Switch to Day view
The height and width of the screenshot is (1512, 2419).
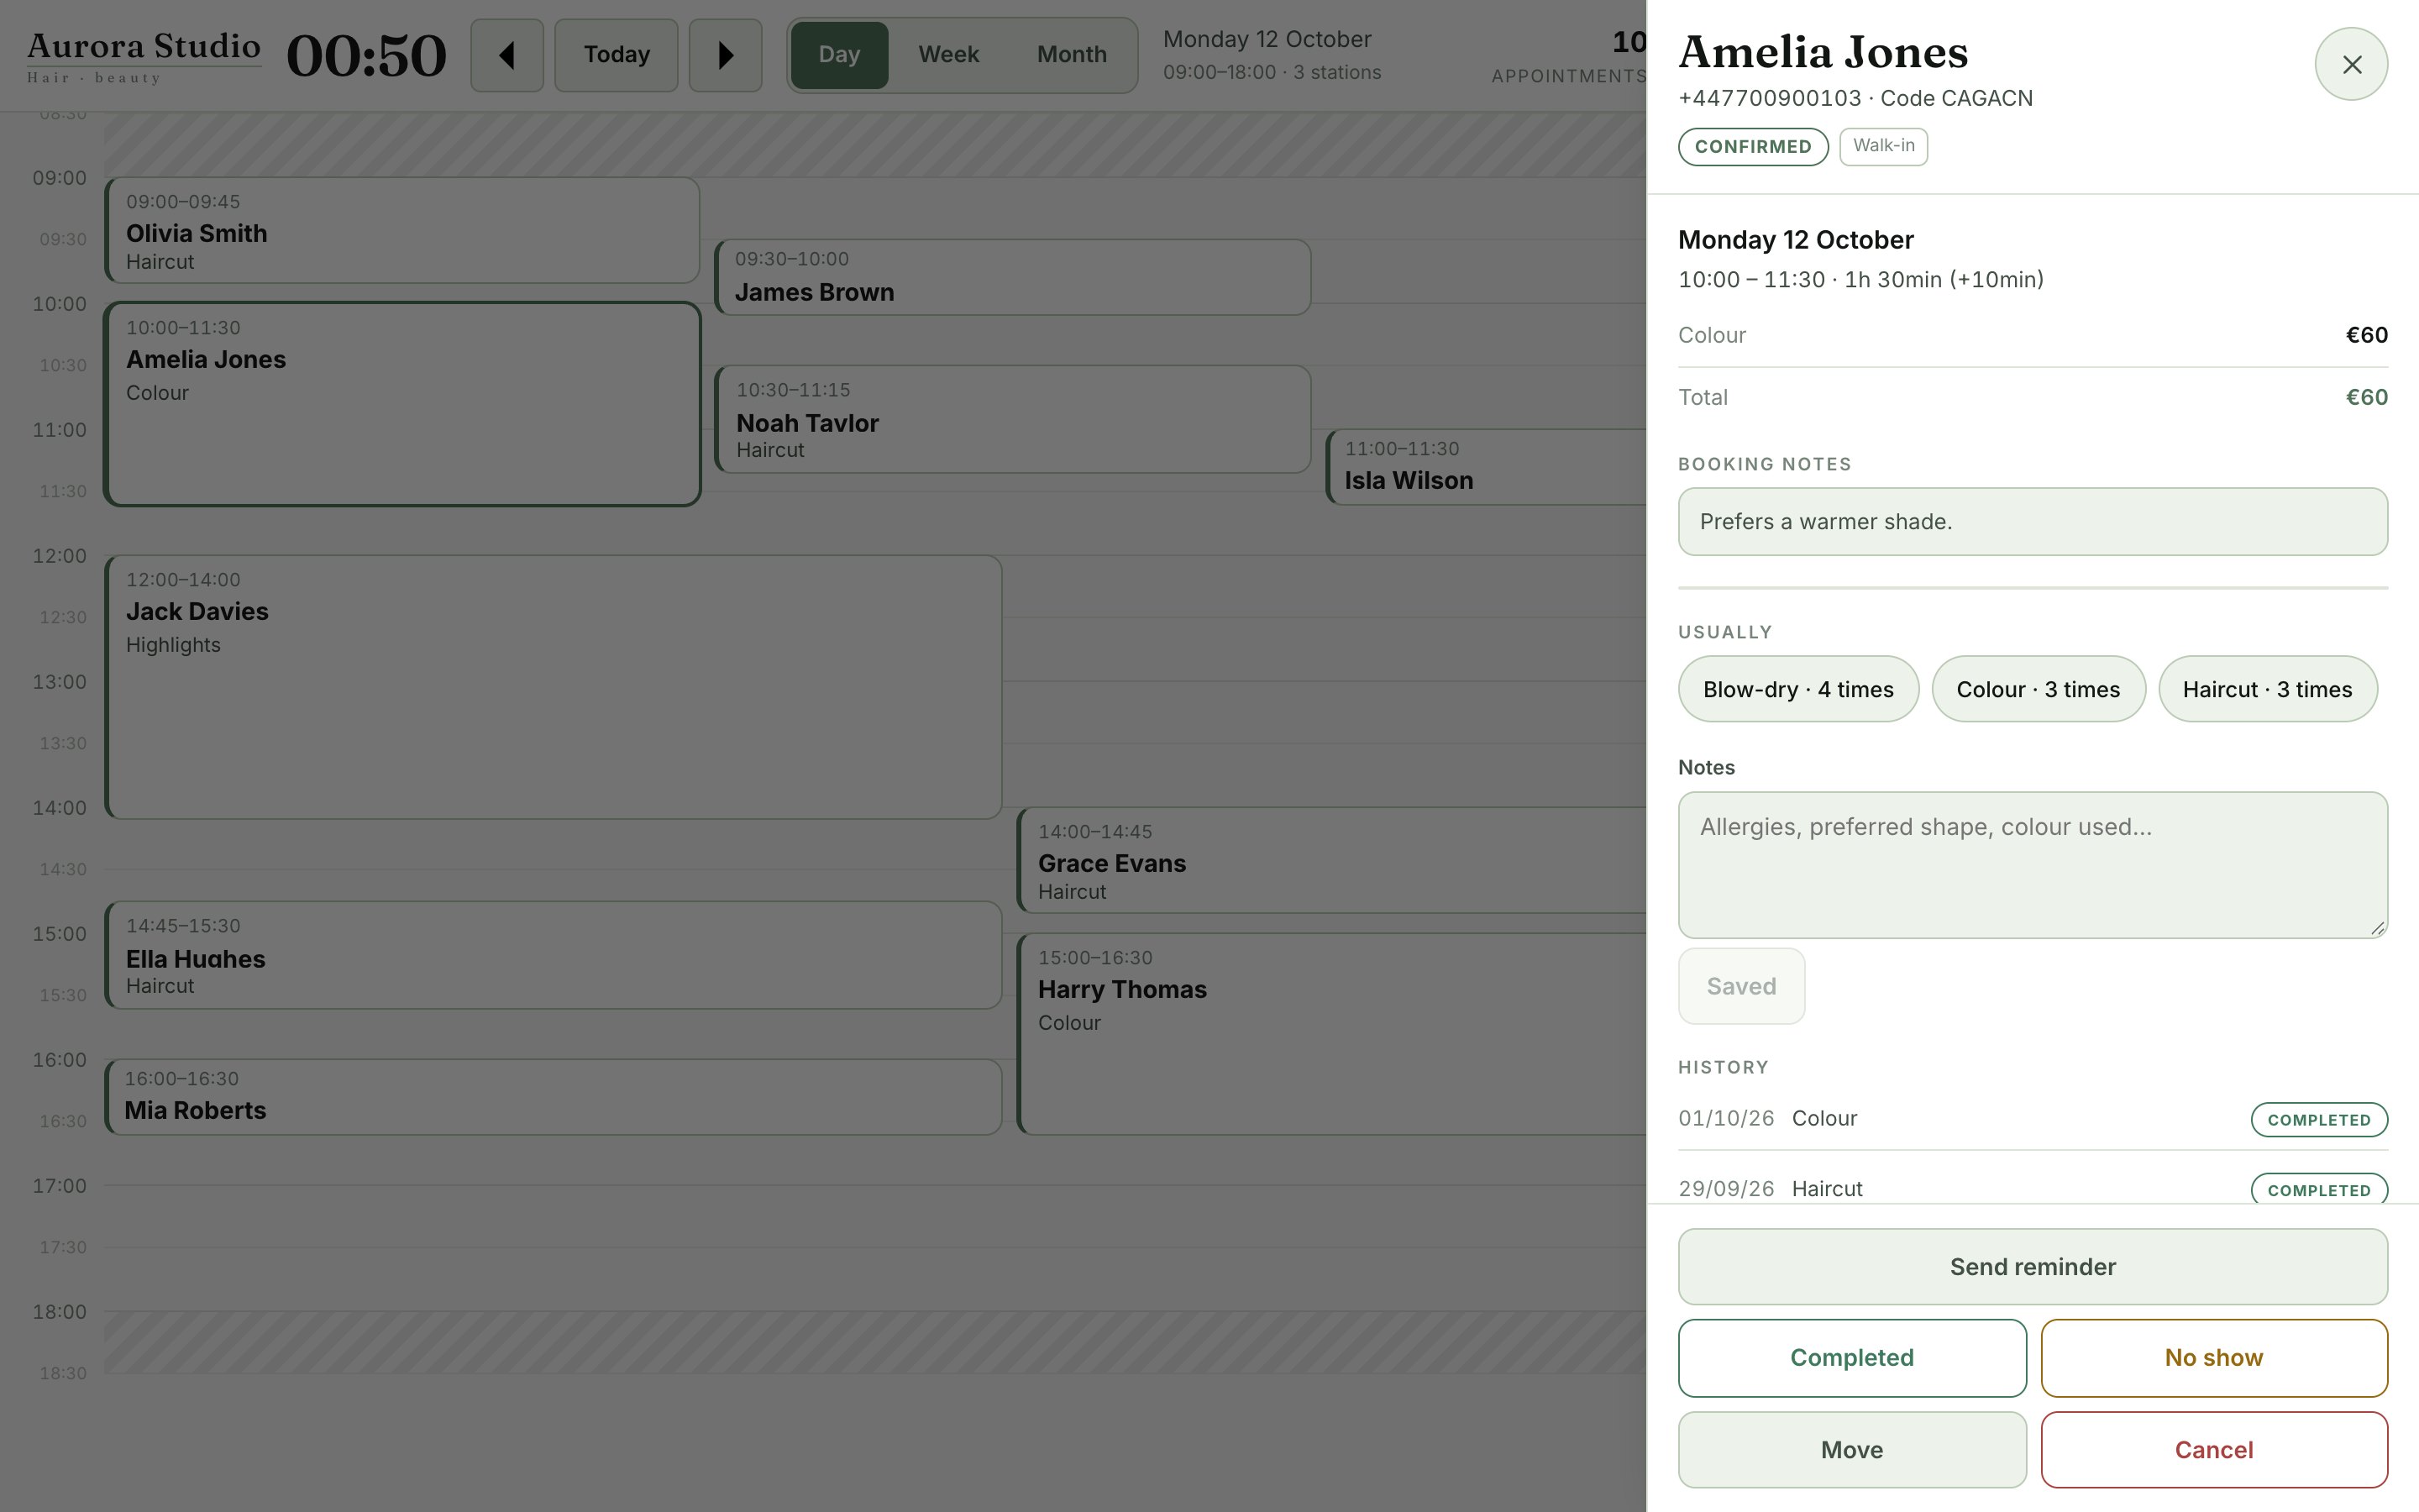point(840,55)
